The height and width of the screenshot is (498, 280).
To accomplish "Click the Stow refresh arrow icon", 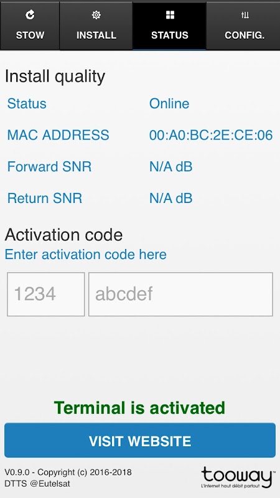I will (30, 15).
